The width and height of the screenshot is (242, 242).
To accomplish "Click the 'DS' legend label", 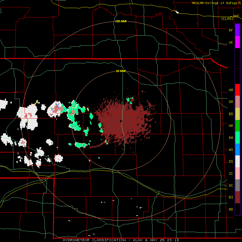I will tap(231, 162).
